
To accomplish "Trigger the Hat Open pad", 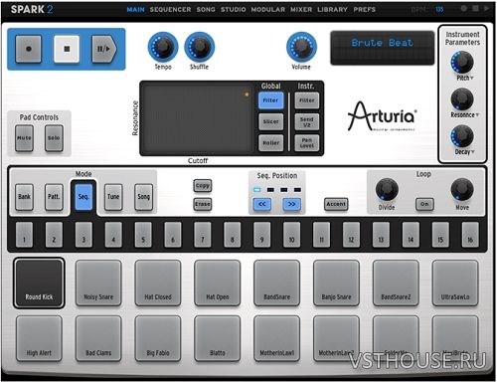I will [x=218, y=283].
